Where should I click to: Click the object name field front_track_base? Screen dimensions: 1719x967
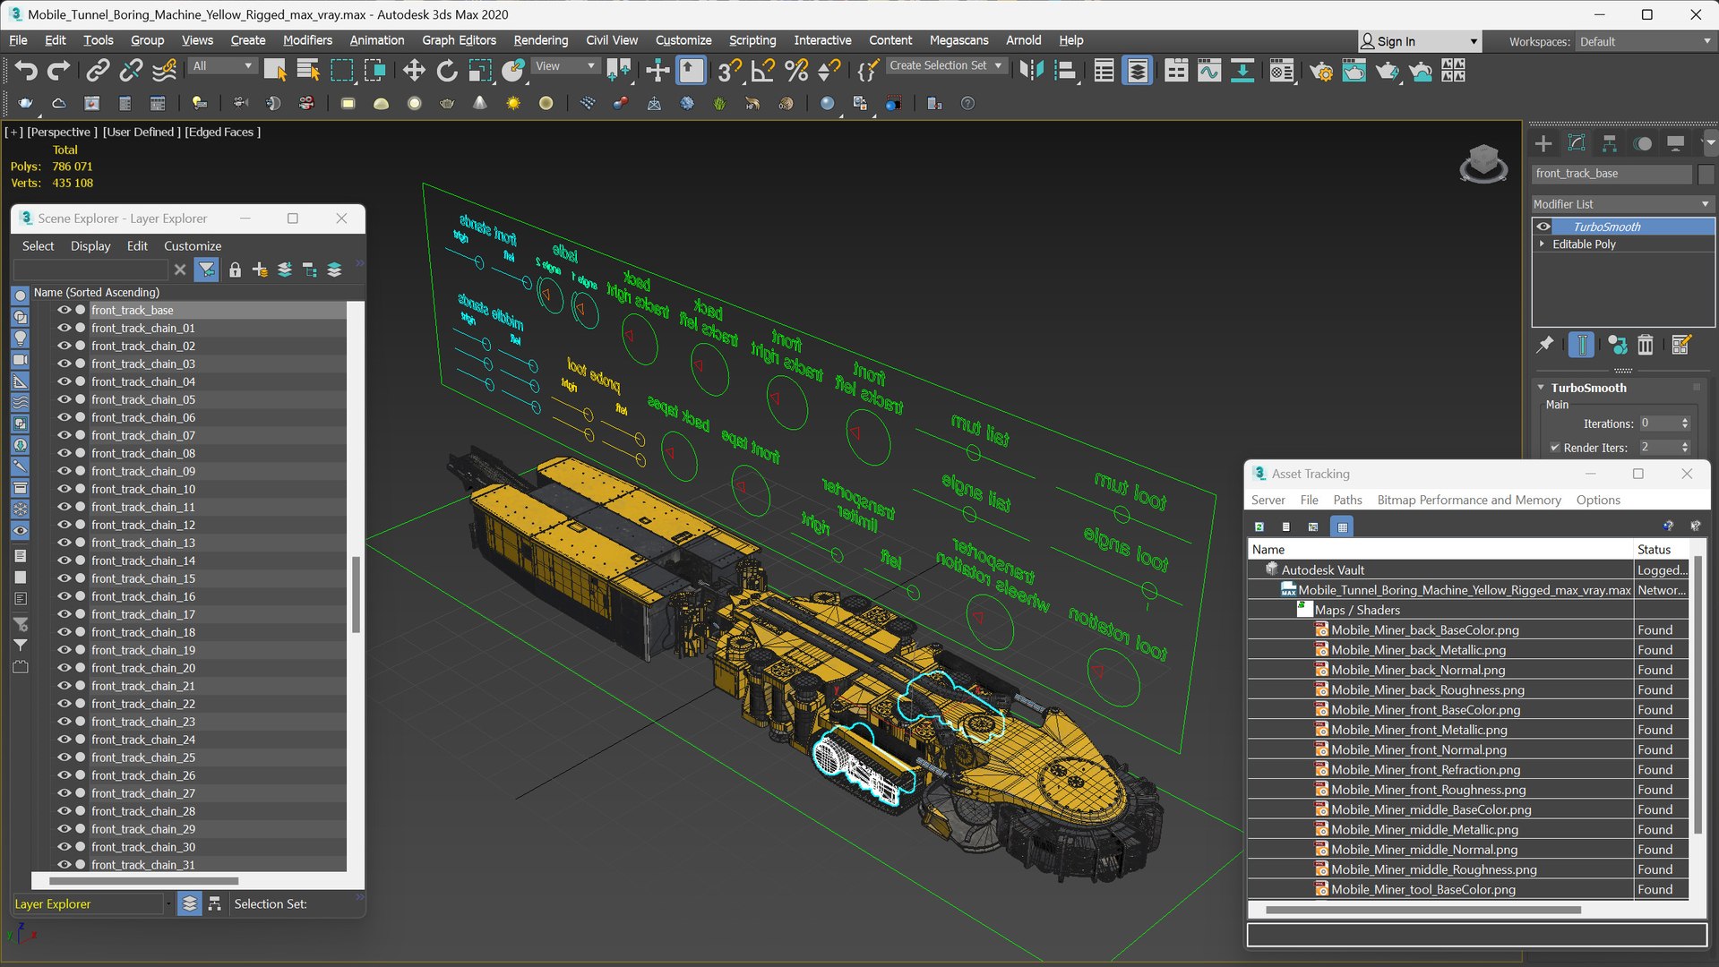pos(1612,174)
